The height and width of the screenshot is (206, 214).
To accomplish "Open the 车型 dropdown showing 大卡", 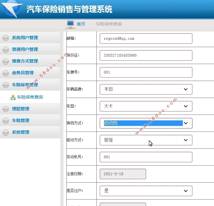I will (x=146, y=106).
